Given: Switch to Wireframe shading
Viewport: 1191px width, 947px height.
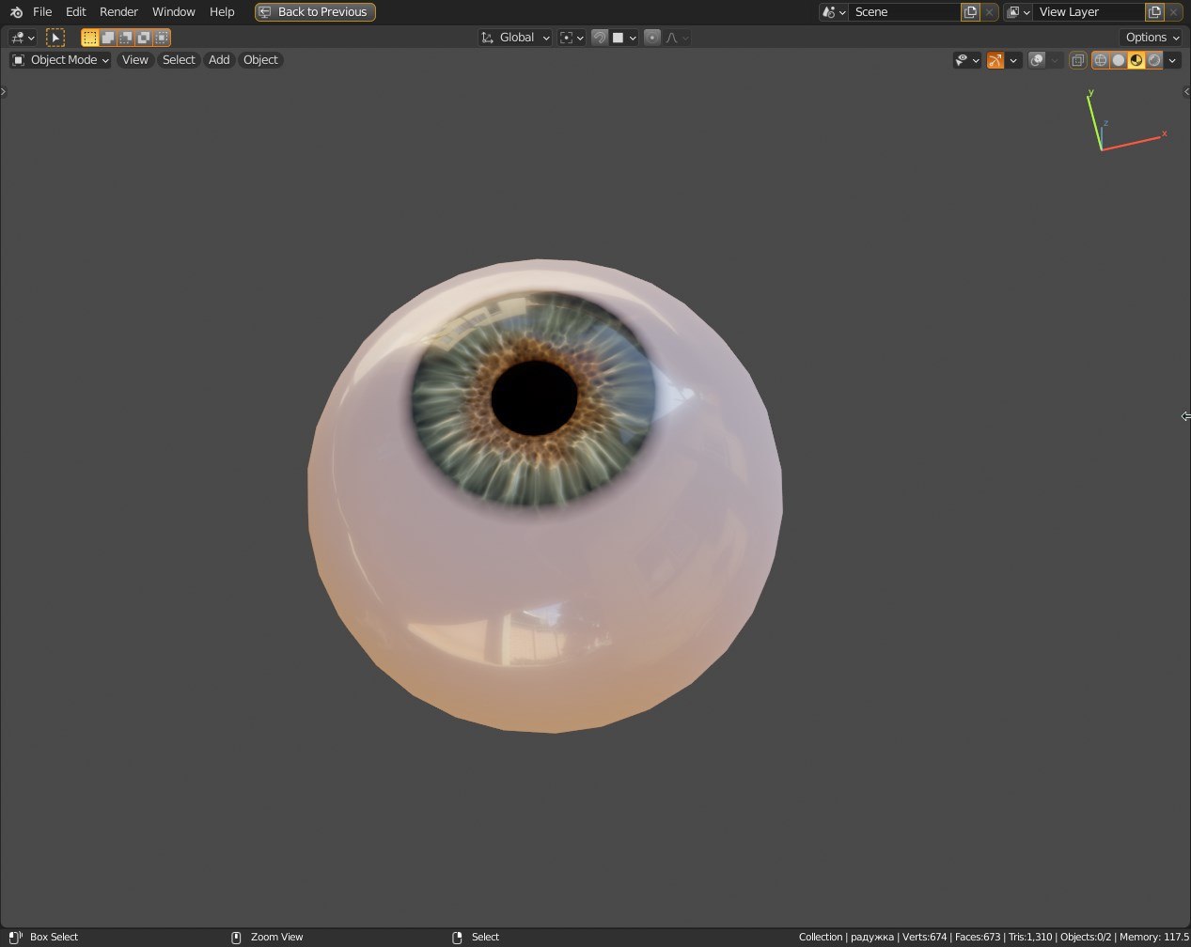Looking at the screenshot, I should point(1101,60).
